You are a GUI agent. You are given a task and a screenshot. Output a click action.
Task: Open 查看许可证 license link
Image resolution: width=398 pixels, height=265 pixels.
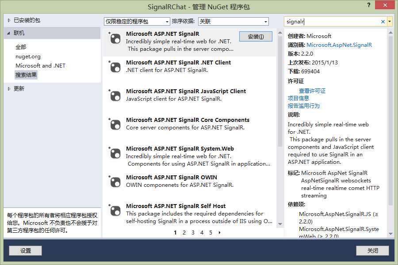point(312,91)
